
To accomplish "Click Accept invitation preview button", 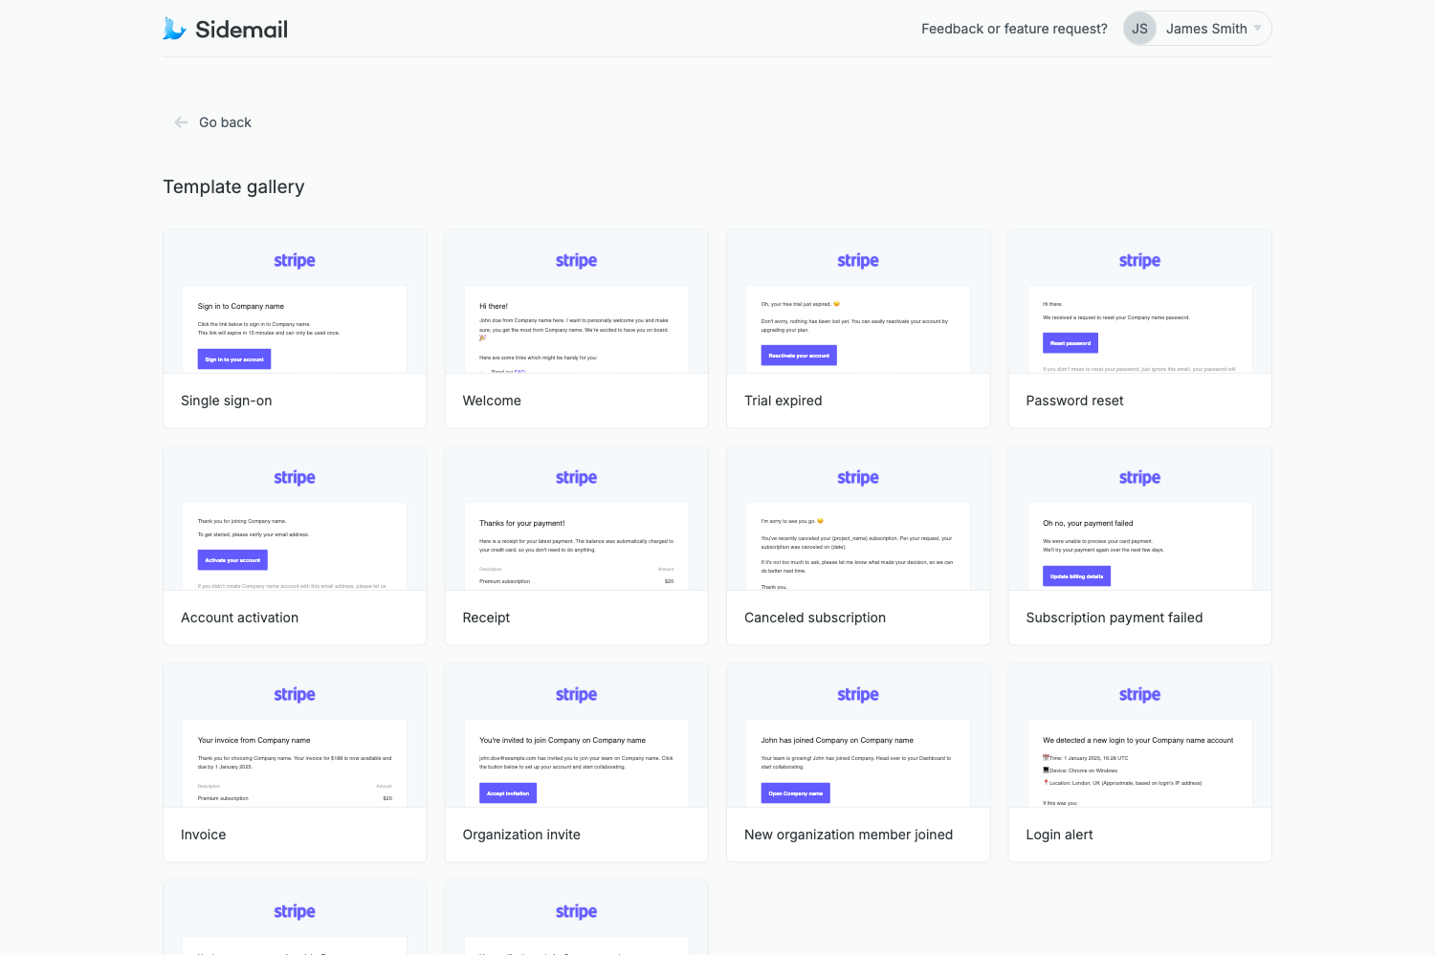I will click(x=508, y=793).
